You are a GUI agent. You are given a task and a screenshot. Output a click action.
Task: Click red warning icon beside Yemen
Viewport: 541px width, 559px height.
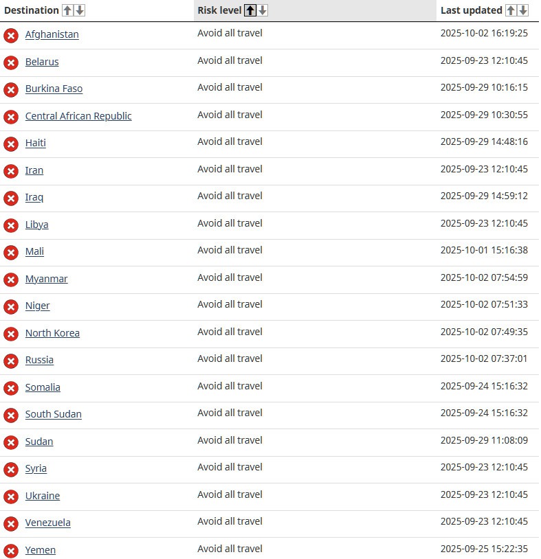tap(11, 551)
